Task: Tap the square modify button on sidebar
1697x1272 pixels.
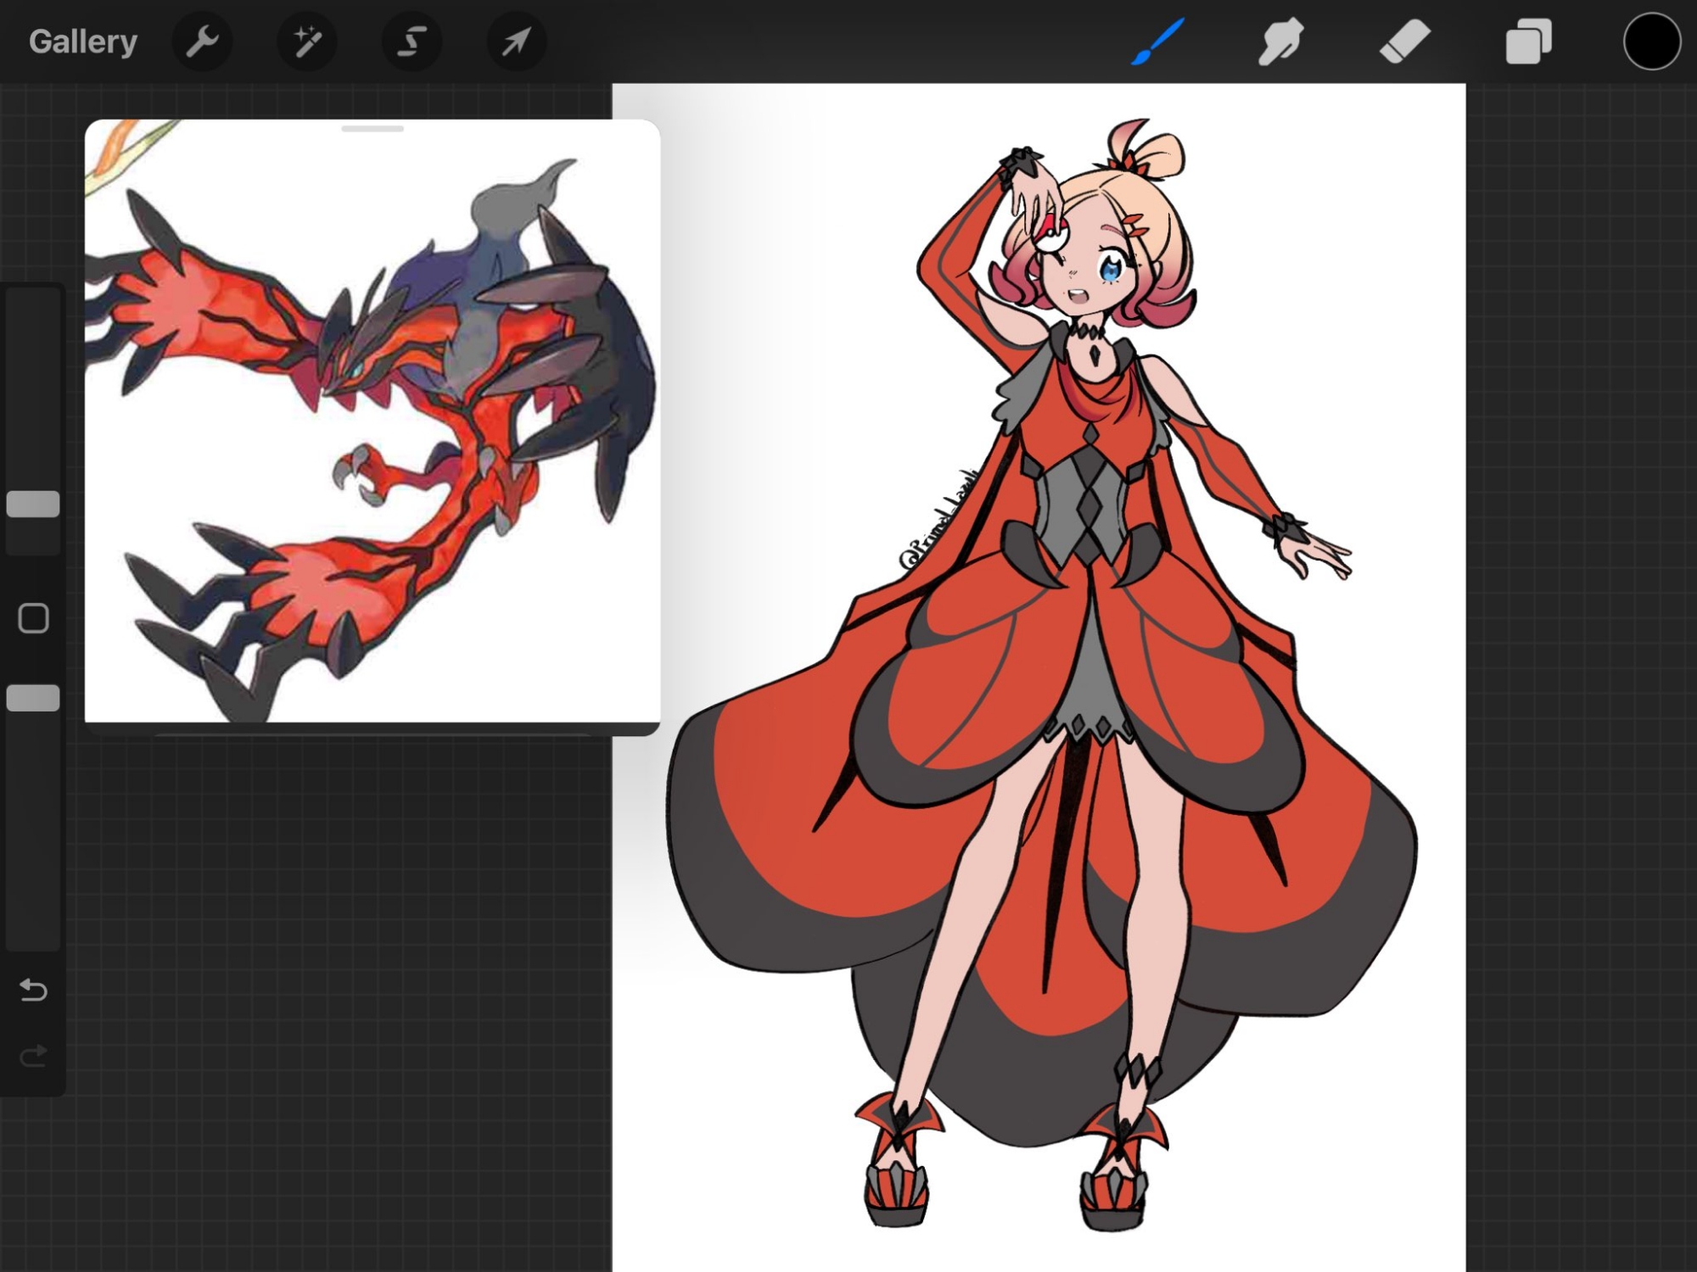Action: (33, 618)
